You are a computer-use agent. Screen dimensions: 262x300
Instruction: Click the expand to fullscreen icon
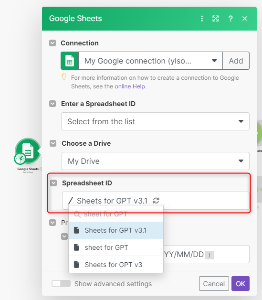216,19
